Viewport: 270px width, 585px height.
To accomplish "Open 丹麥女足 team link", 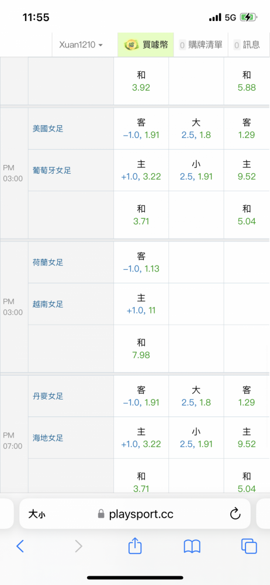I will (48, 396).
